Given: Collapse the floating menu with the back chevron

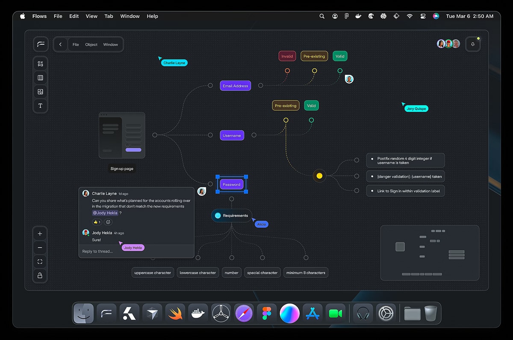Looking at the screenshot, I should pos(60,44).
